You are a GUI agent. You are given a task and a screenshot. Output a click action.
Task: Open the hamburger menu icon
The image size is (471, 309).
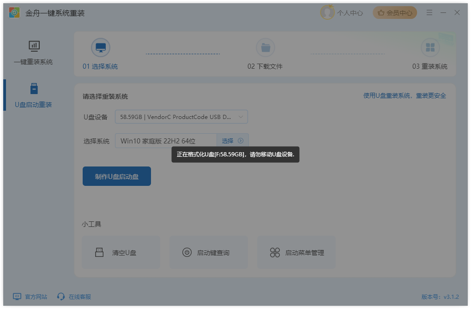click(x=429, y=12)
